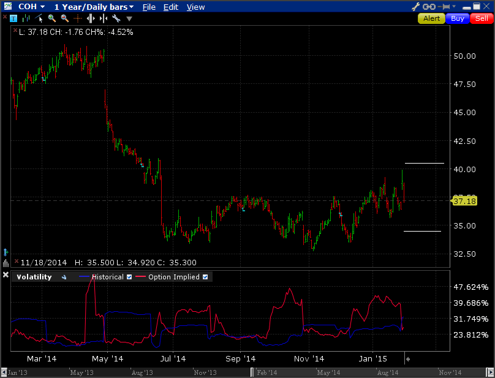Open the 1 Year/Daily bars period dropdown
The width and height of the screenshot is (495, 378).
94,7
